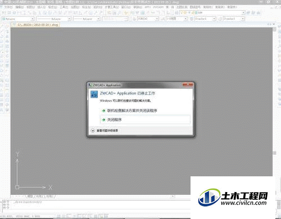281x219 pixels.
Task: Switch to the dwg document tab
Action: [35, 25]
